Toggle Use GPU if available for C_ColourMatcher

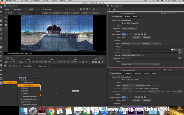pos(122,23)
